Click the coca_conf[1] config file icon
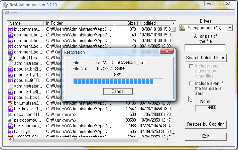Screen dimensions: 238x150 (x=11, y=115)
